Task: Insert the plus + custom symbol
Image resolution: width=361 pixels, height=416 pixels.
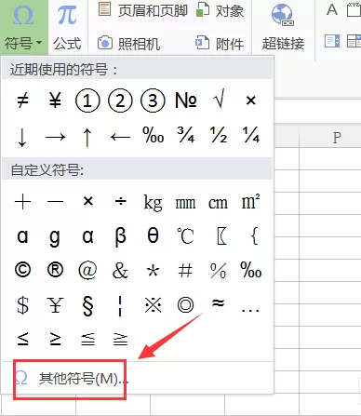Action: [22, 202]
